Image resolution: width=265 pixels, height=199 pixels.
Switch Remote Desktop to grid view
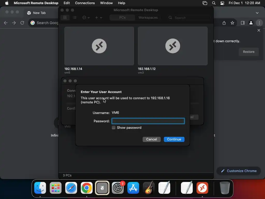pyautogui.click(x=65, y=17)
